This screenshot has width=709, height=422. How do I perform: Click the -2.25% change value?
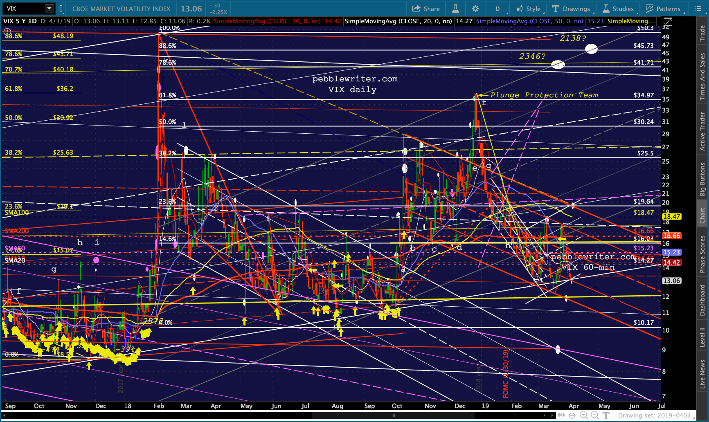[x=218, y=12]
